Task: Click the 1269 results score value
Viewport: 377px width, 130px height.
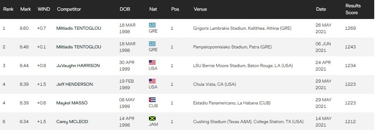Action: click(350, 28)
